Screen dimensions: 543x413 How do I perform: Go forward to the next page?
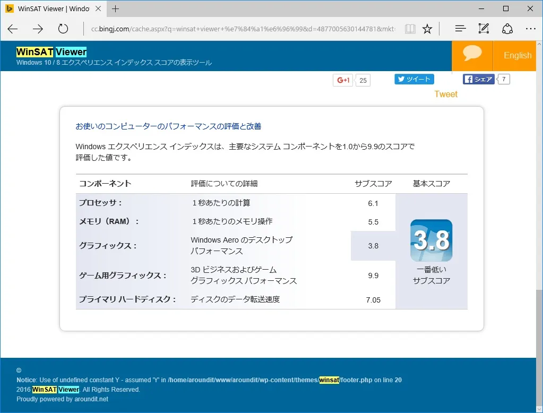point(38,29)
